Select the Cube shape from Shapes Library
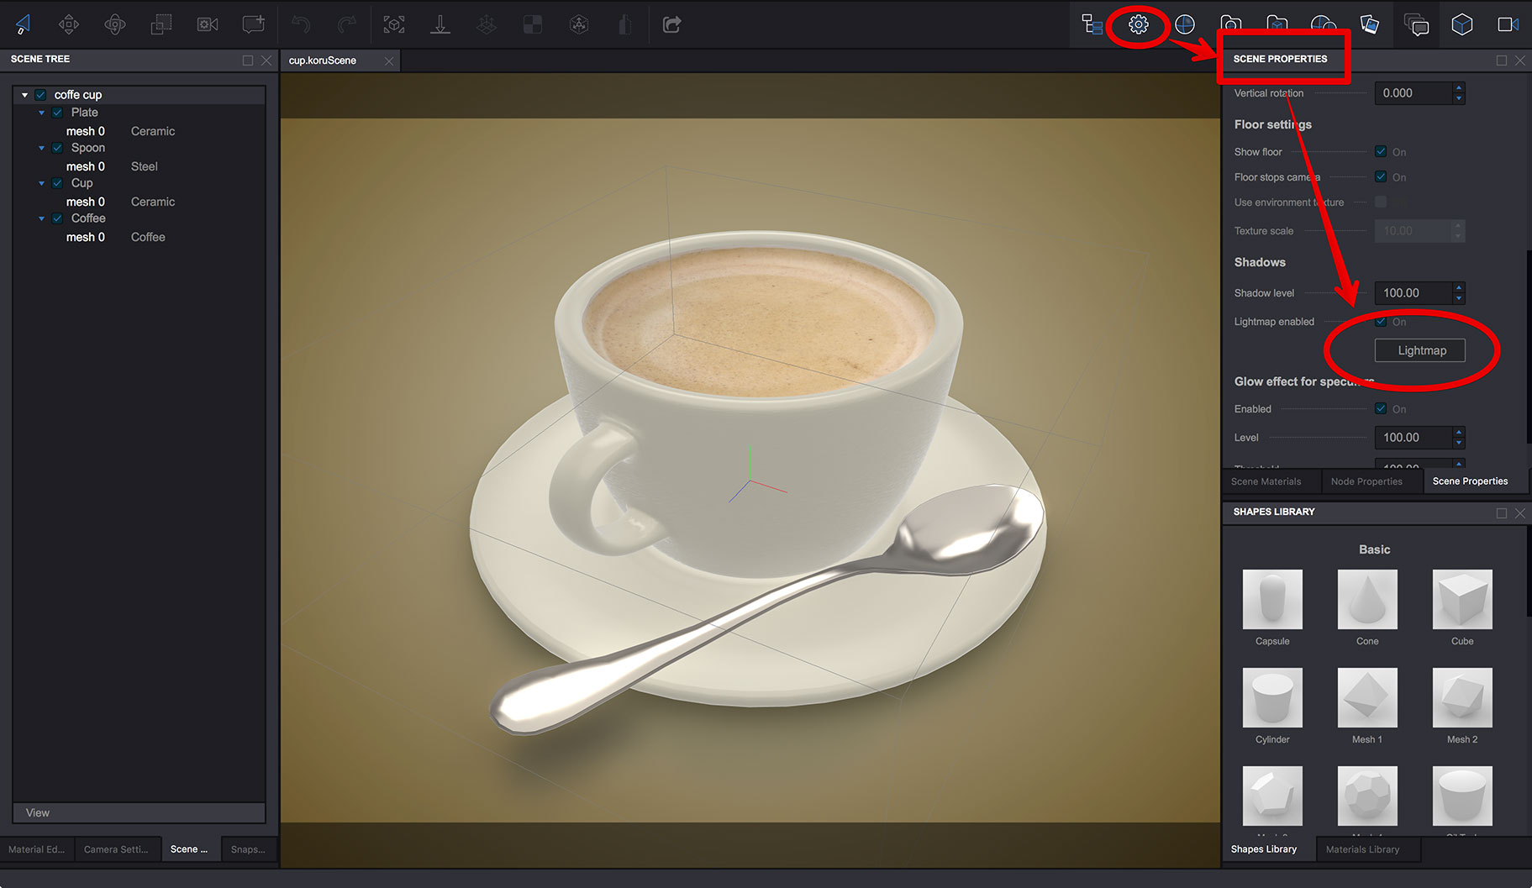Screen dimensions: 1532x888 [x=1462, y=601]
